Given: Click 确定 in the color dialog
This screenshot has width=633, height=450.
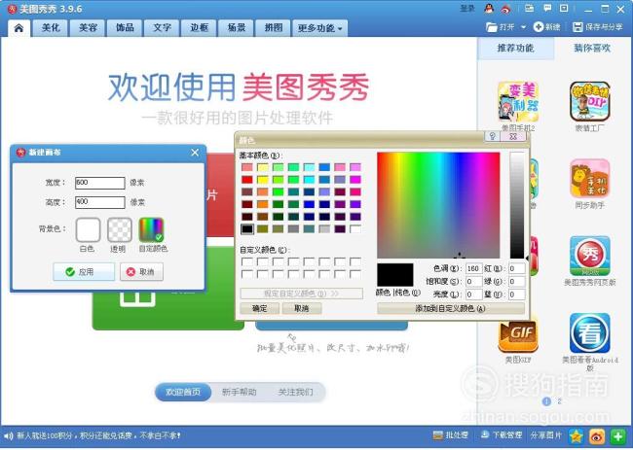Looking at the screenshot, I should click(260, 309).
